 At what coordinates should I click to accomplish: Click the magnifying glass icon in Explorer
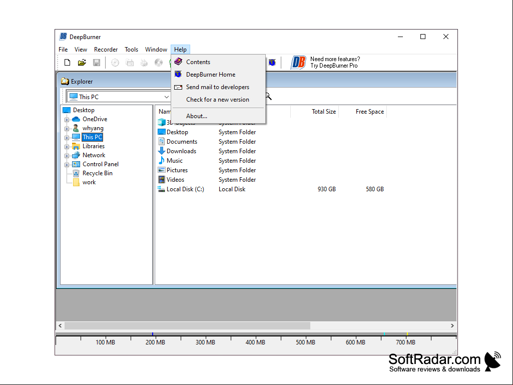pyautogui.click(x=268, y=96)
